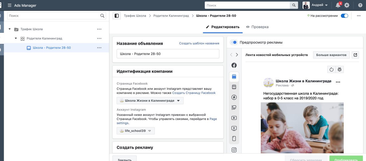Click the Больше вариантов button
This screenshot has height=161, width=366.
331,55
